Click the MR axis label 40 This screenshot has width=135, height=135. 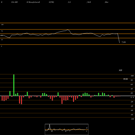[x=132, y=89]
